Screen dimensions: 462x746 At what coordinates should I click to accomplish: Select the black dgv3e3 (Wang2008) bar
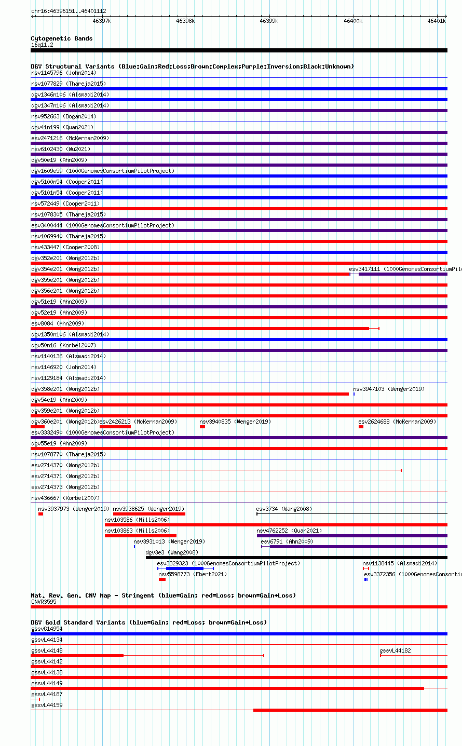(296, 558)
